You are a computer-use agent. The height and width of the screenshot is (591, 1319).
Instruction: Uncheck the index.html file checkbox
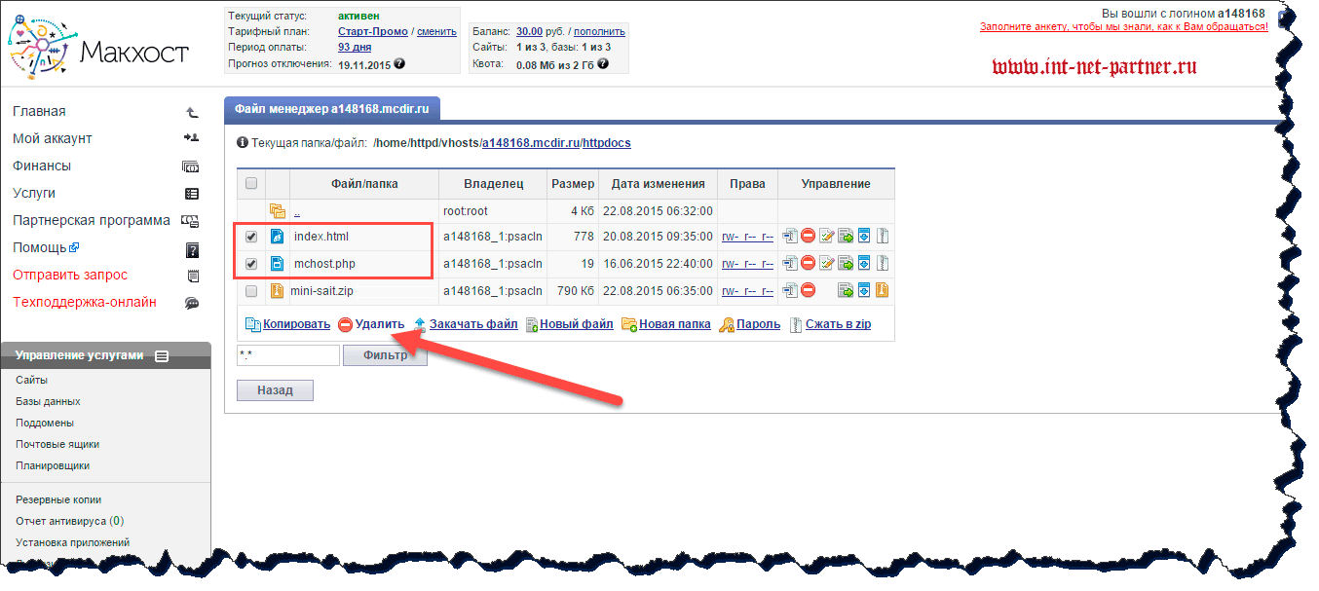(251, 236)
